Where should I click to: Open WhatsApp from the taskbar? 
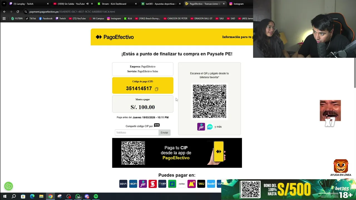[78, 196]
